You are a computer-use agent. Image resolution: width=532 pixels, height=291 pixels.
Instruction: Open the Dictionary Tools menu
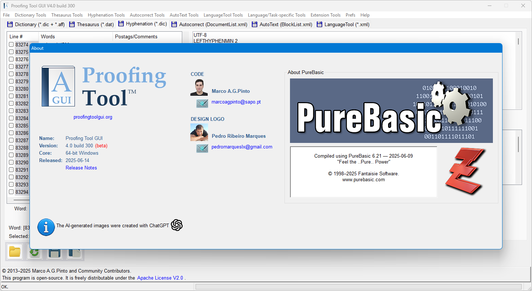click(x=30, y=15)
